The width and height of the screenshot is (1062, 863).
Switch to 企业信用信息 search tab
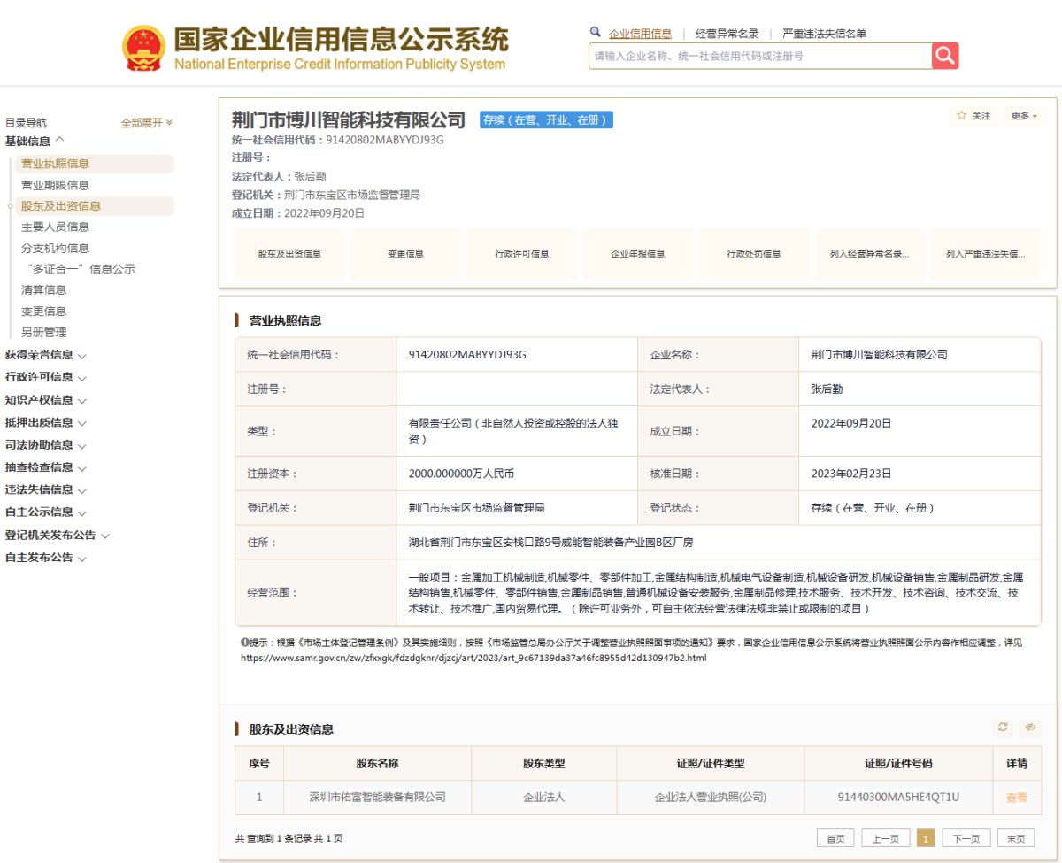[640, 34]
